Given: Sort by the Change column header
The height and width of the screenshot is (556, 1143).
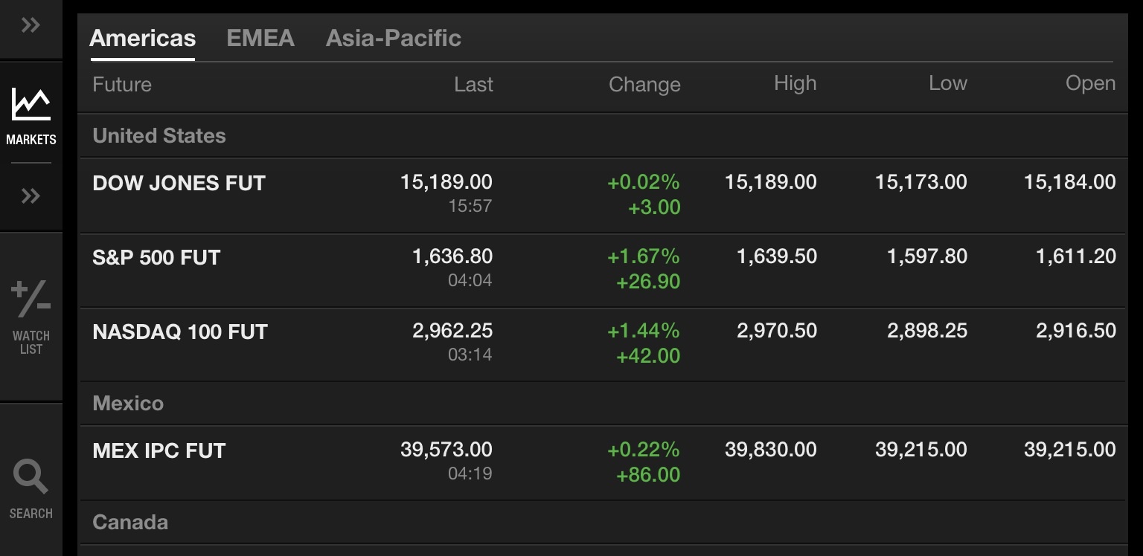Looking at the screenshot, I should [644, 85].
